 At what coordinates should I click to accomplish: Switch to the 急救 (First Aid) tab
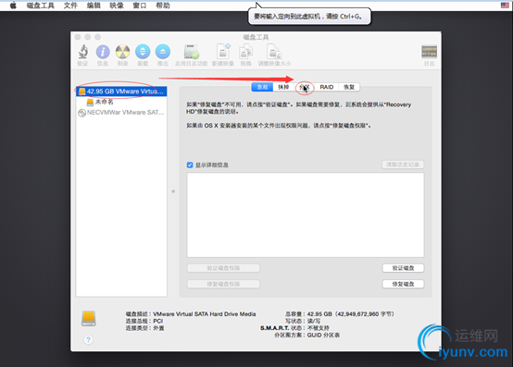[262, 87]
